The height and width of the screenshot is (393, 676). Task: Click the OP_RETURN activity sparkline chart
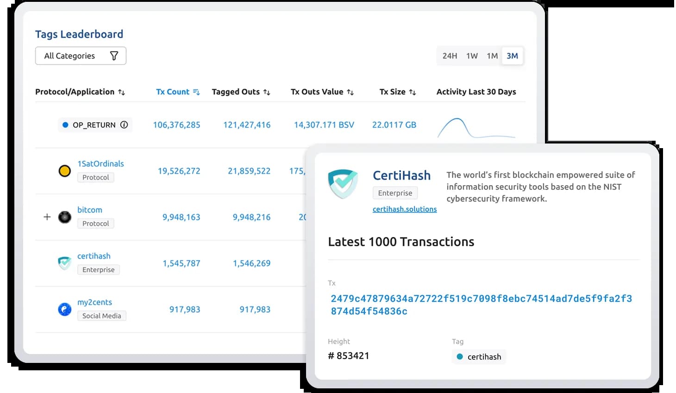coord(476,128)
